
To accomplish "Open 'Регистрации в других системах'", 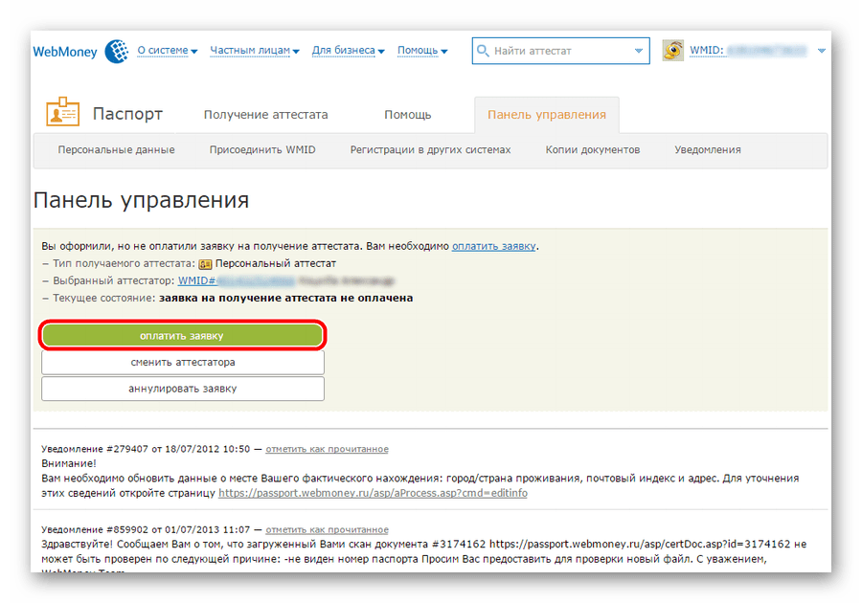I will pos(430,149).
